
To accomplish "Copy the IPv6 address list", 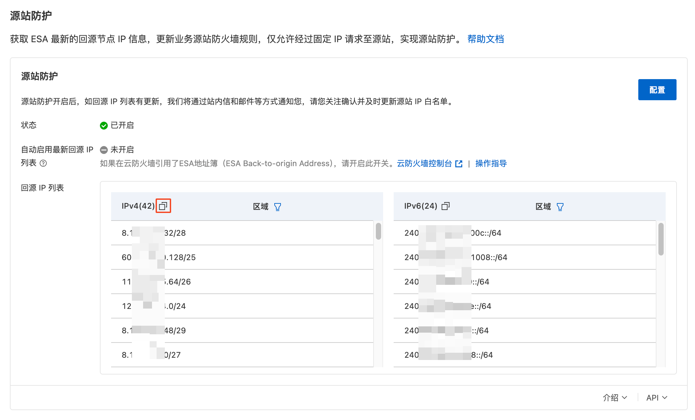I will [445, 206].
